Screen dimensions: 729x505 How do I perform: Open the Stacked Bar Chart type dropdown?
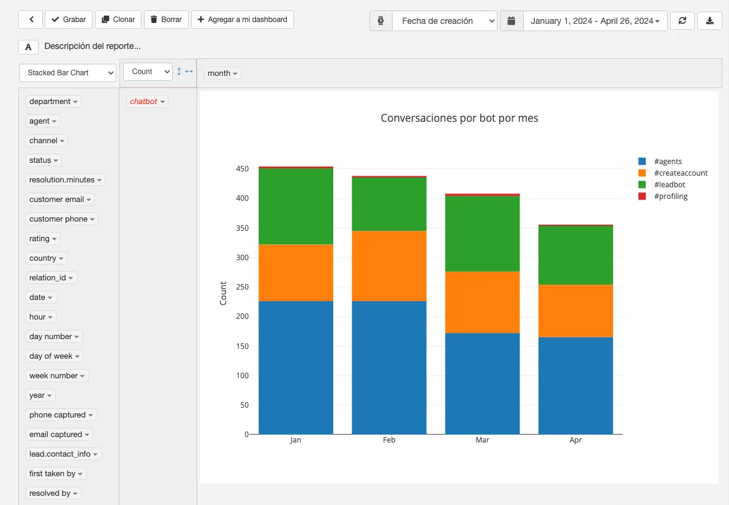[67, 72]
